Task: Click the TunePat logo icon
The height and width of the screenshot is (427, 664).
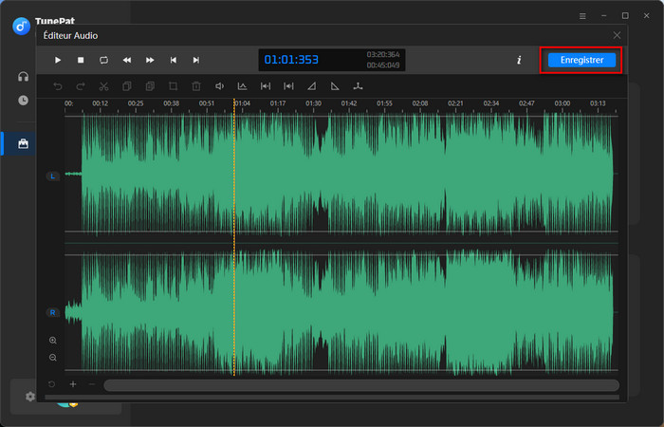Action: [x=21, y=27]
